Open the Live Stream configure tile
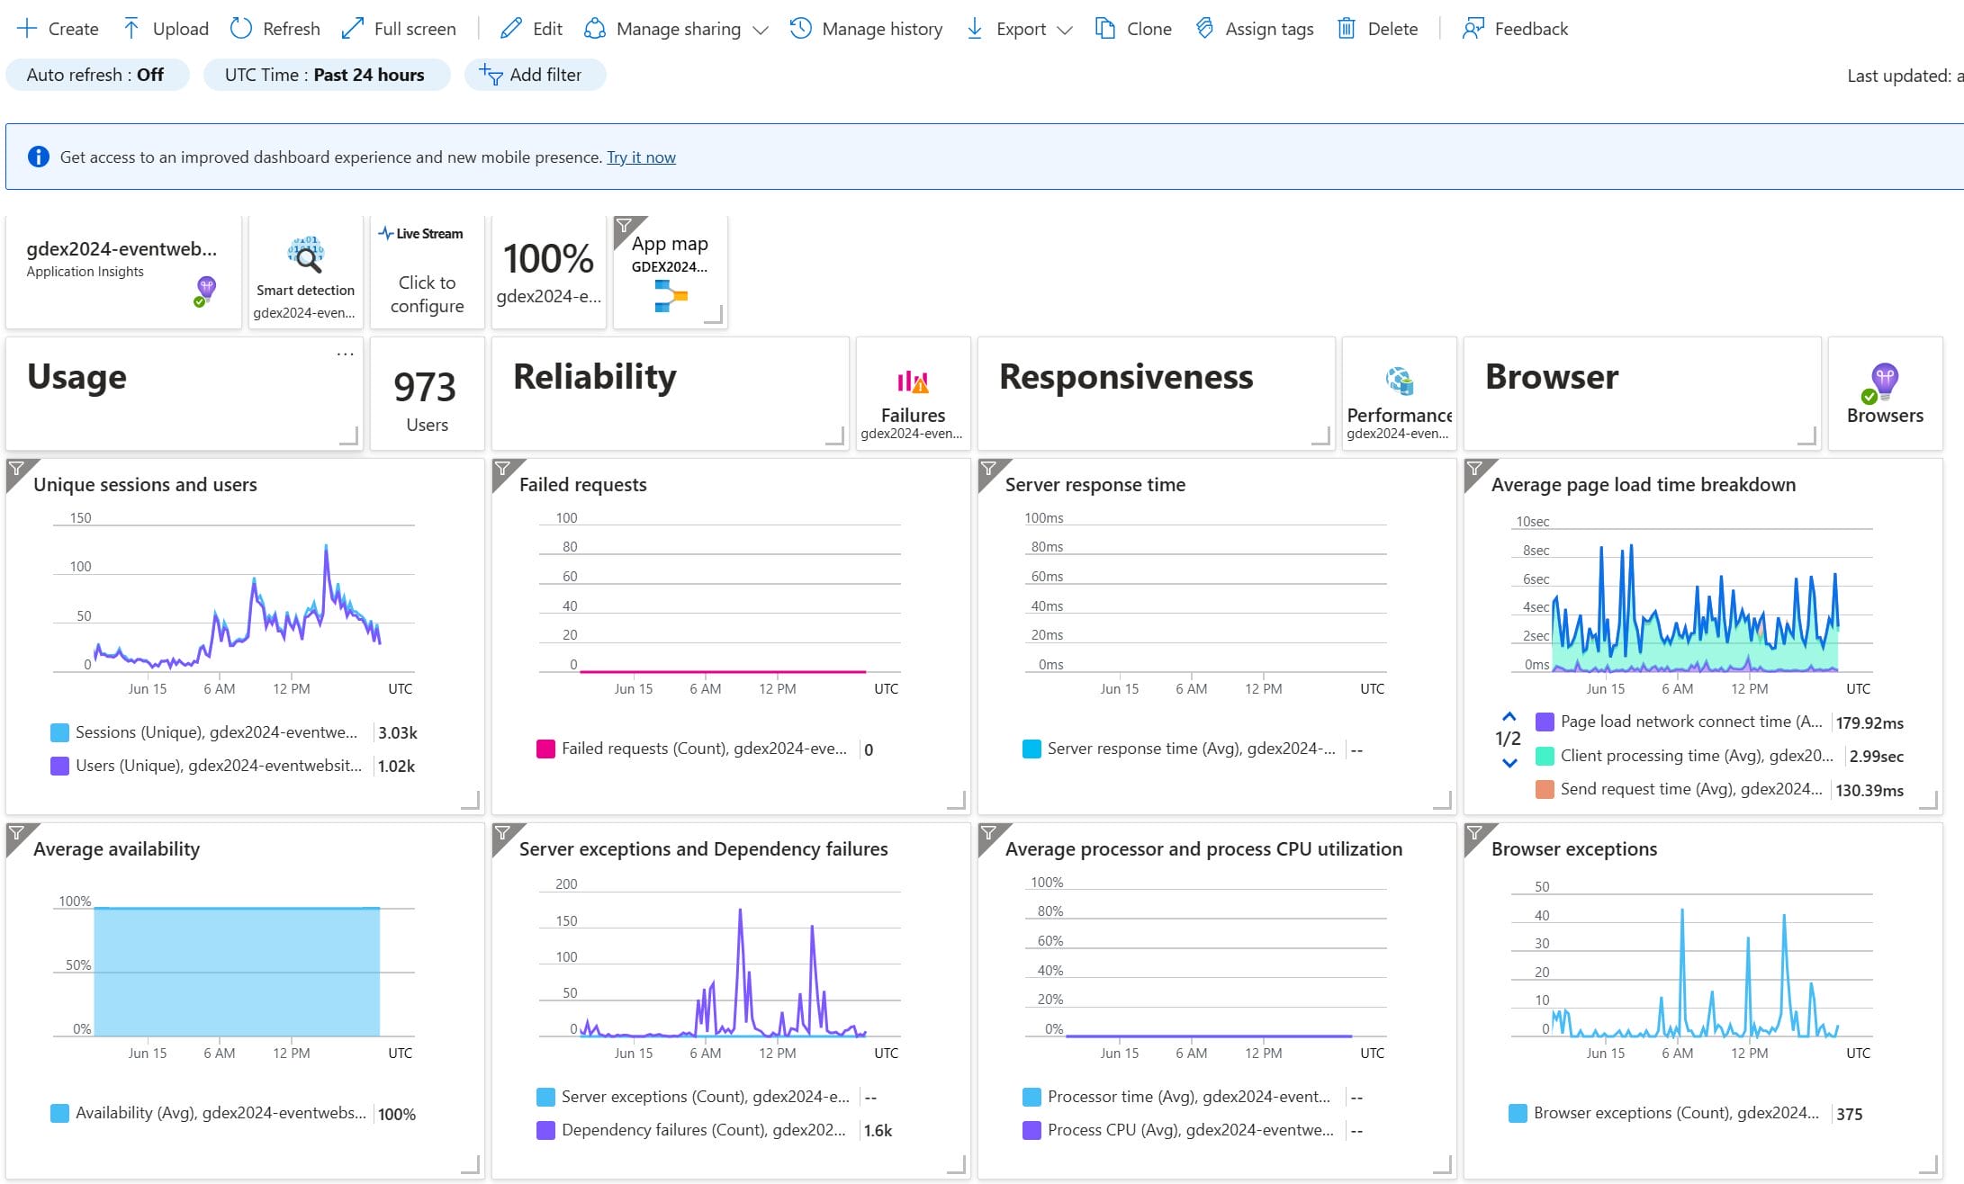Image resolution: width=1964 pixels, height=1184 pixels. [428, 273]
